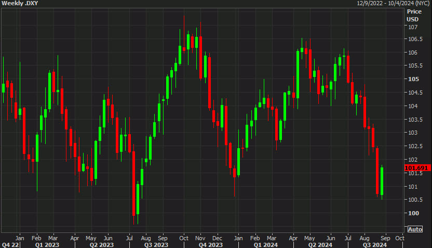Click the 103.5 price axis label
Image resolution: width=432 pixels, height=248 pixels.
pos(415,120)
